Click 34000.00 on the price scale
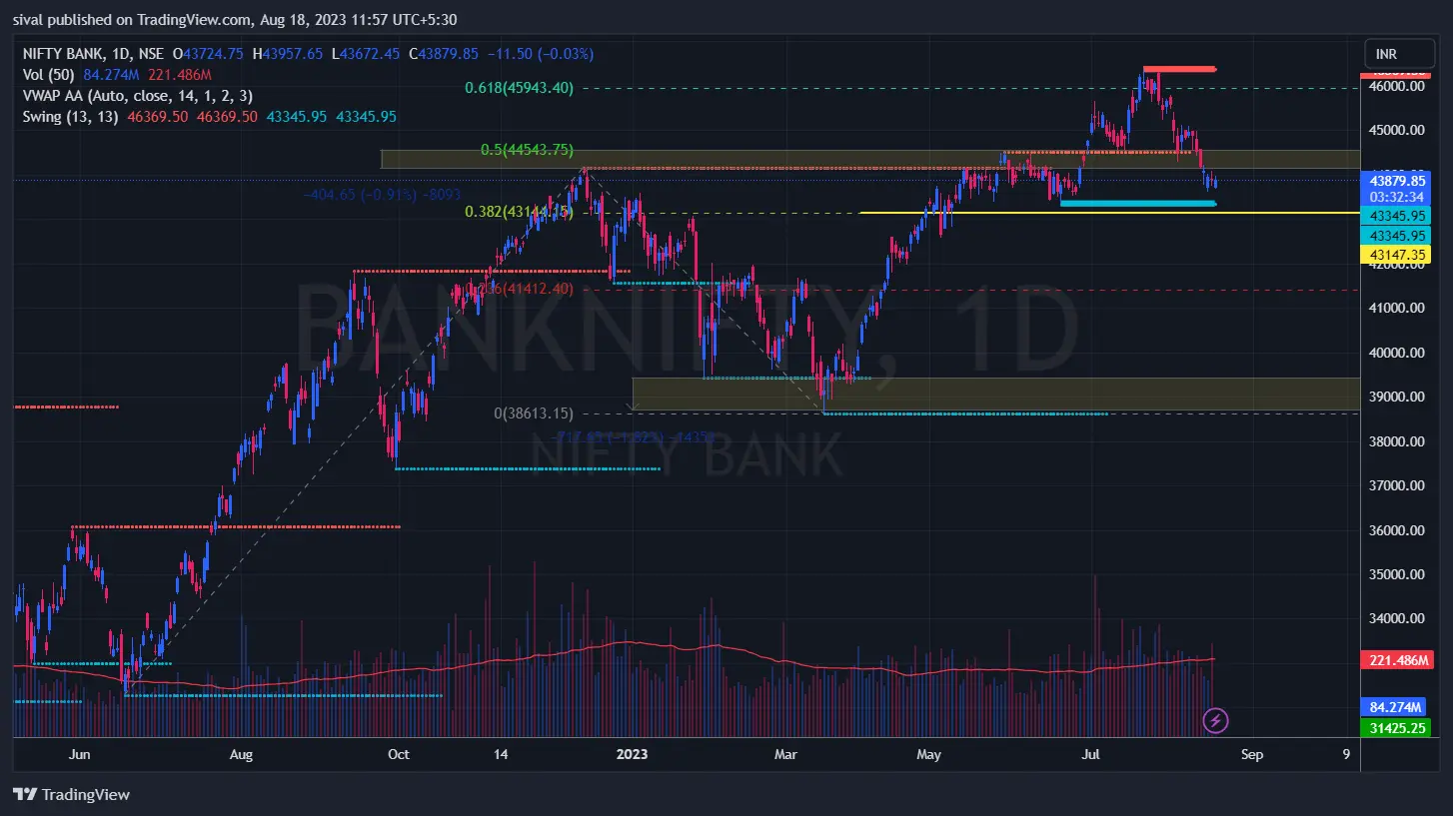The width and height of the screenshot is (1453, 816). point(1396,619)
